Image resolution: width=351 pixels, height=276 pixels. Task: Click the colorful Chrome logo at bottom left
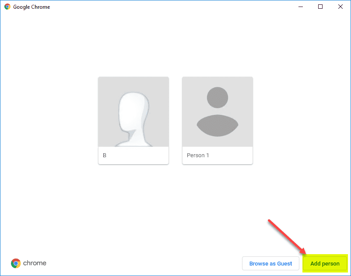click(x=15, y=263)
